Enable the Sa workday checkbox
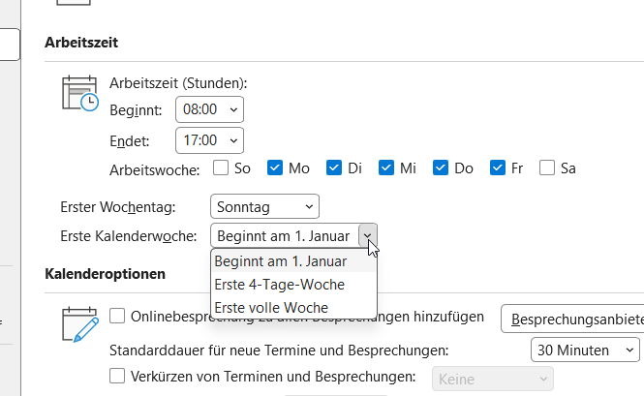The width and height of the screenshot is (644, 396). click(547, 168)
